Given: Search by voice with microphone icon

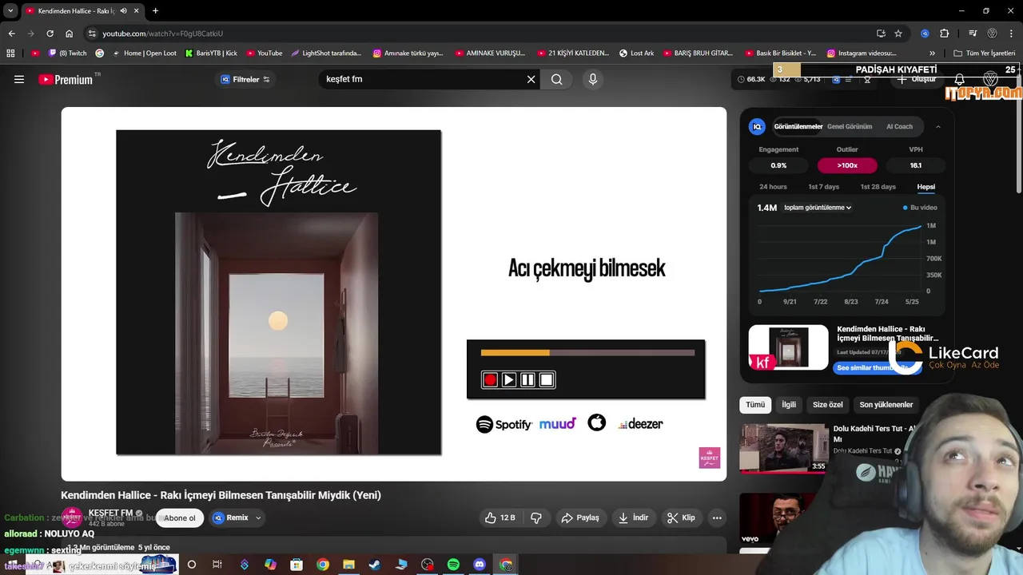Looking at the screenshot, I should click(592, 79).
